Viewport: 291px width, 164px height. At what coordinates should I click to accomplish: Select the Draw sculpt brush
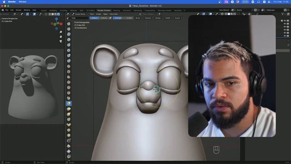[x=69, y=24]
